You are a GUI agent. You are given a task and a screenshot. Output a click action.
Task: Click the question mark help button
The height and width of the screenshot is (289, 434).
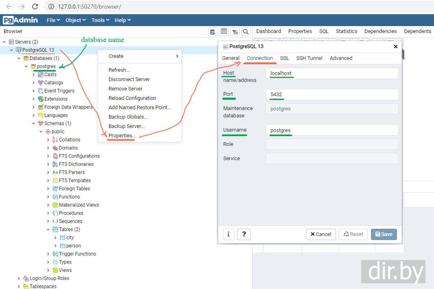point(244,234)
